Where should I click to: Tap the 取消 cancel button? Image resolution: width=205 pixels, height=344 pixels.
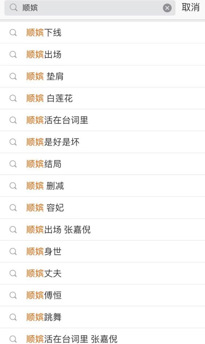tap(190, 8)
